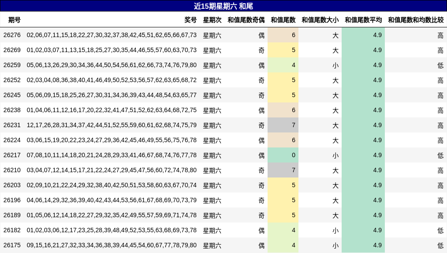Click the draw numbers for issue 26189
Viewport: 447px width, 253px height.
(x=112, y=215)
